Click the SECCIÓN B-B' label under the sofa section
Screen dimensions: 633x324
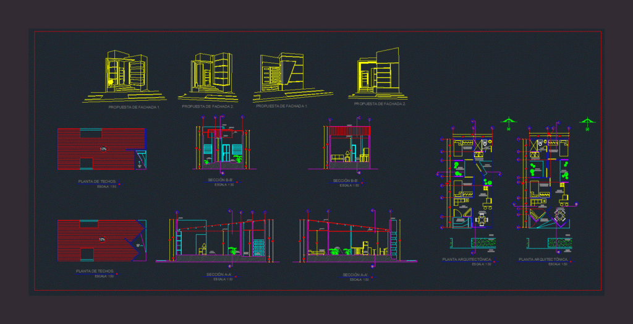346,181
